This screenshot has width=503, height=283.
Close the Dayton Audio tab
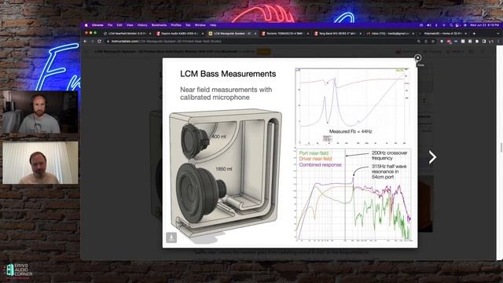coord(203,33)
